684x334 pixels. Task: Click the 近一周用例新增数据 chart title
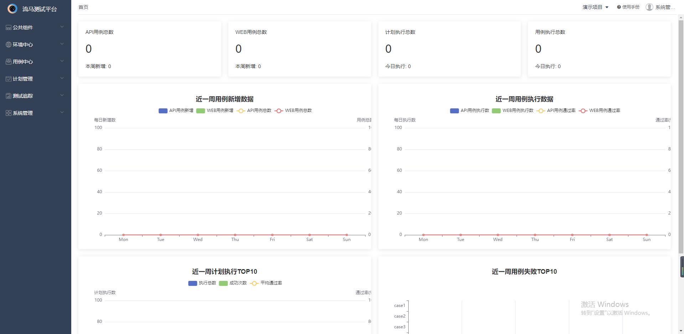(224, 99)
